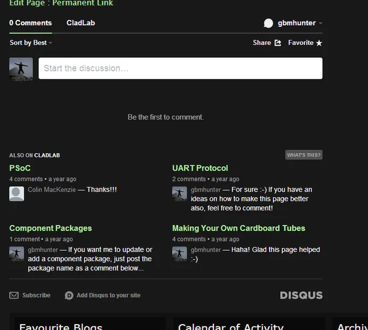Image resolution: width=368 pixels, height=330 pixels.
Task: Open the Sort by Best dropdown
Action: (31, 43)
